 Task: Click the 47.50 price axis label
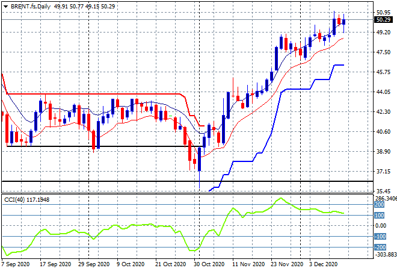[x=383, y=52]
